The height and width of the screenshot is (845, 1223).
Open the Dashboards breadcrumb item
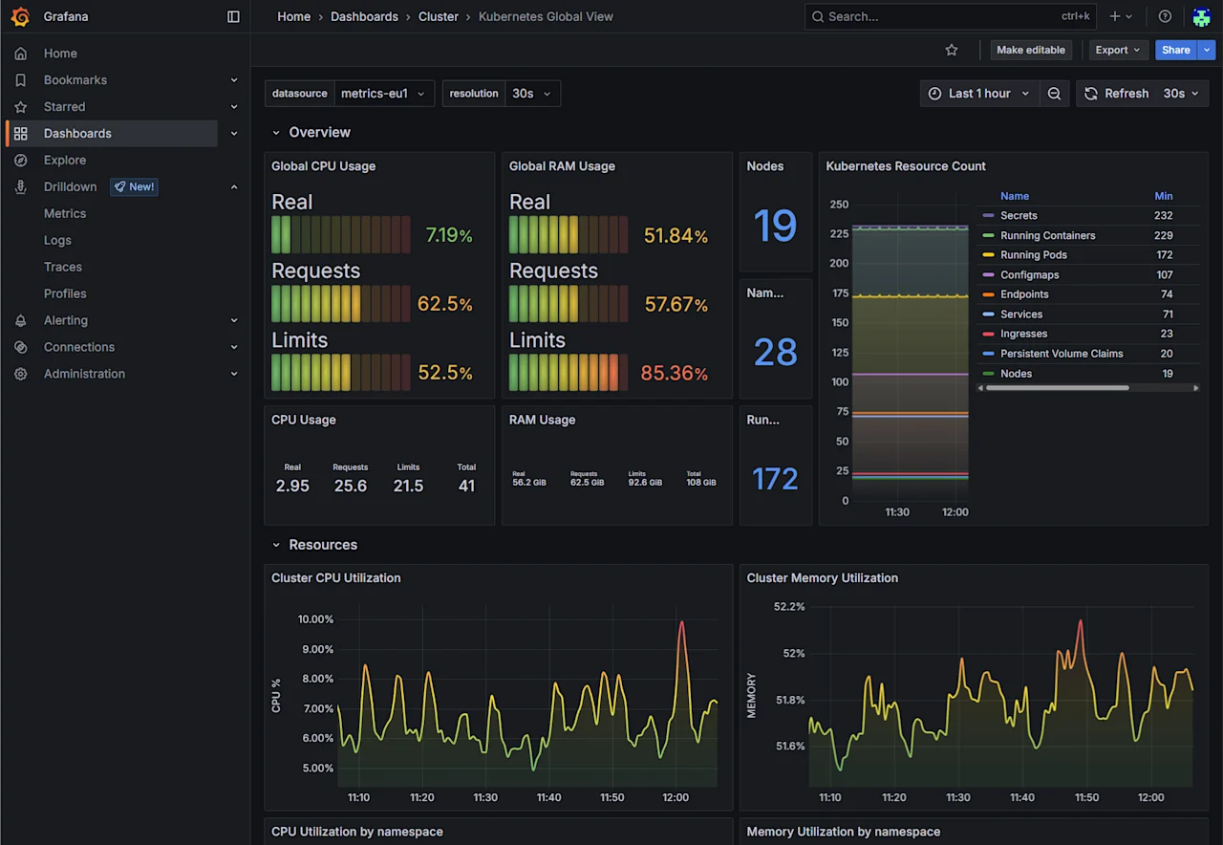click(364, 16)
